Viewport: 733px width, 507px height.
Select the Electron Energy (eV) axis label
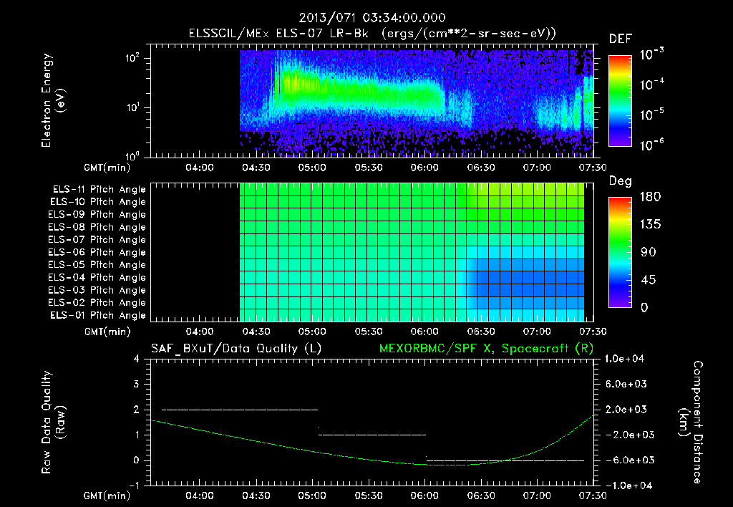pos(53,100)
